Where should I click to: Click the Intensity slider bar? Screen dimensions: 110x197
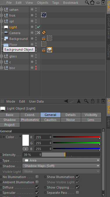[x=71, y=154]
